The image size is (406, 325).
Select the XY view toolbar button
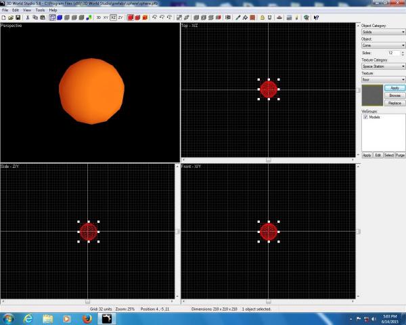tap(106, 17)
